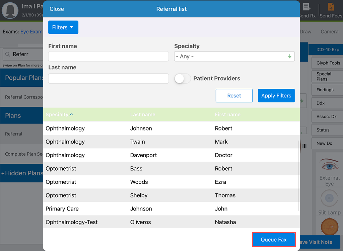Image resolution: width=343 pixels, height=251 pixels.
Task: Switch to the Camera tab
Action: point(330,32)
